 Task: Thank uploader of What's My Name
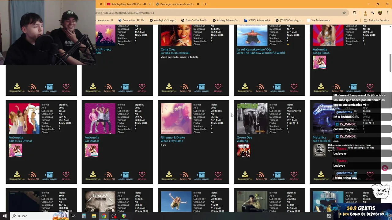[218, 176]
